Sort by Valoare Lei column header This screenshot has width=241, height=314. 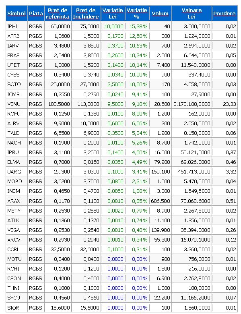tap(192, 13)
